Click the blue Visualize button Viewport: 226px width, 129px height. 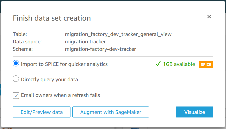coord(195,112)
